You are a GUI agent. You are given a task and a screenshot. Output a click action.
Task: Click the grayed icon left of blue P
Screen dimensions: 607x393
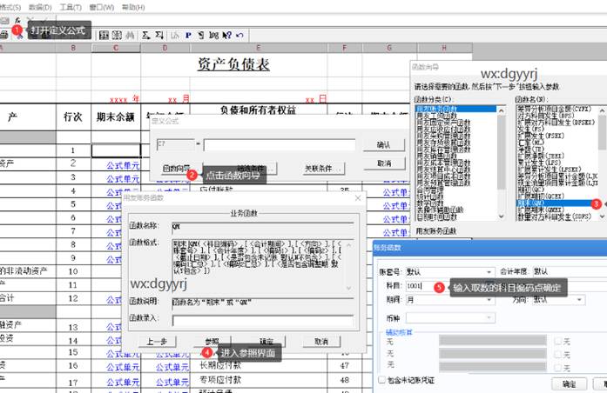tap(175, 35)
